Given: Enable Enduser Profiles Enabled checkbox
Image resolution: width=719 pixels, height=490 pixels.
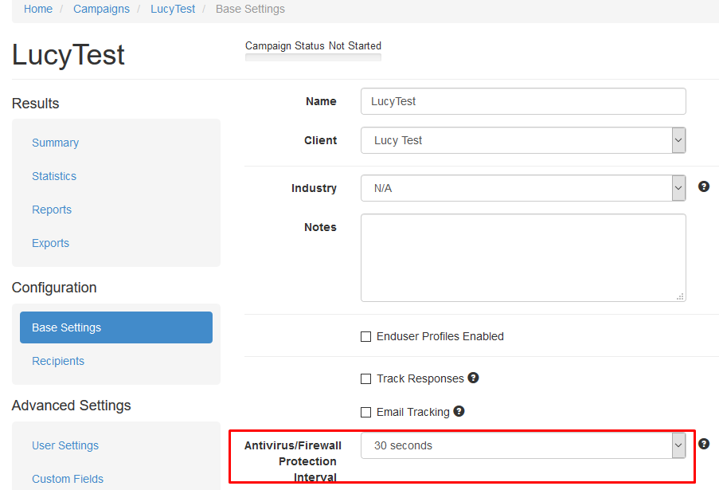Looking at the screenshot, I should point(366,337).
